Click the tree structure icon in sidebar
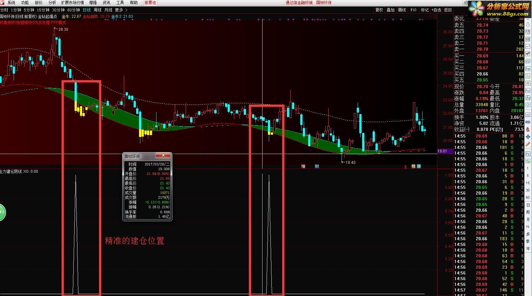The height and width of the screenshot is (296, 532). [x=528, y=75]
